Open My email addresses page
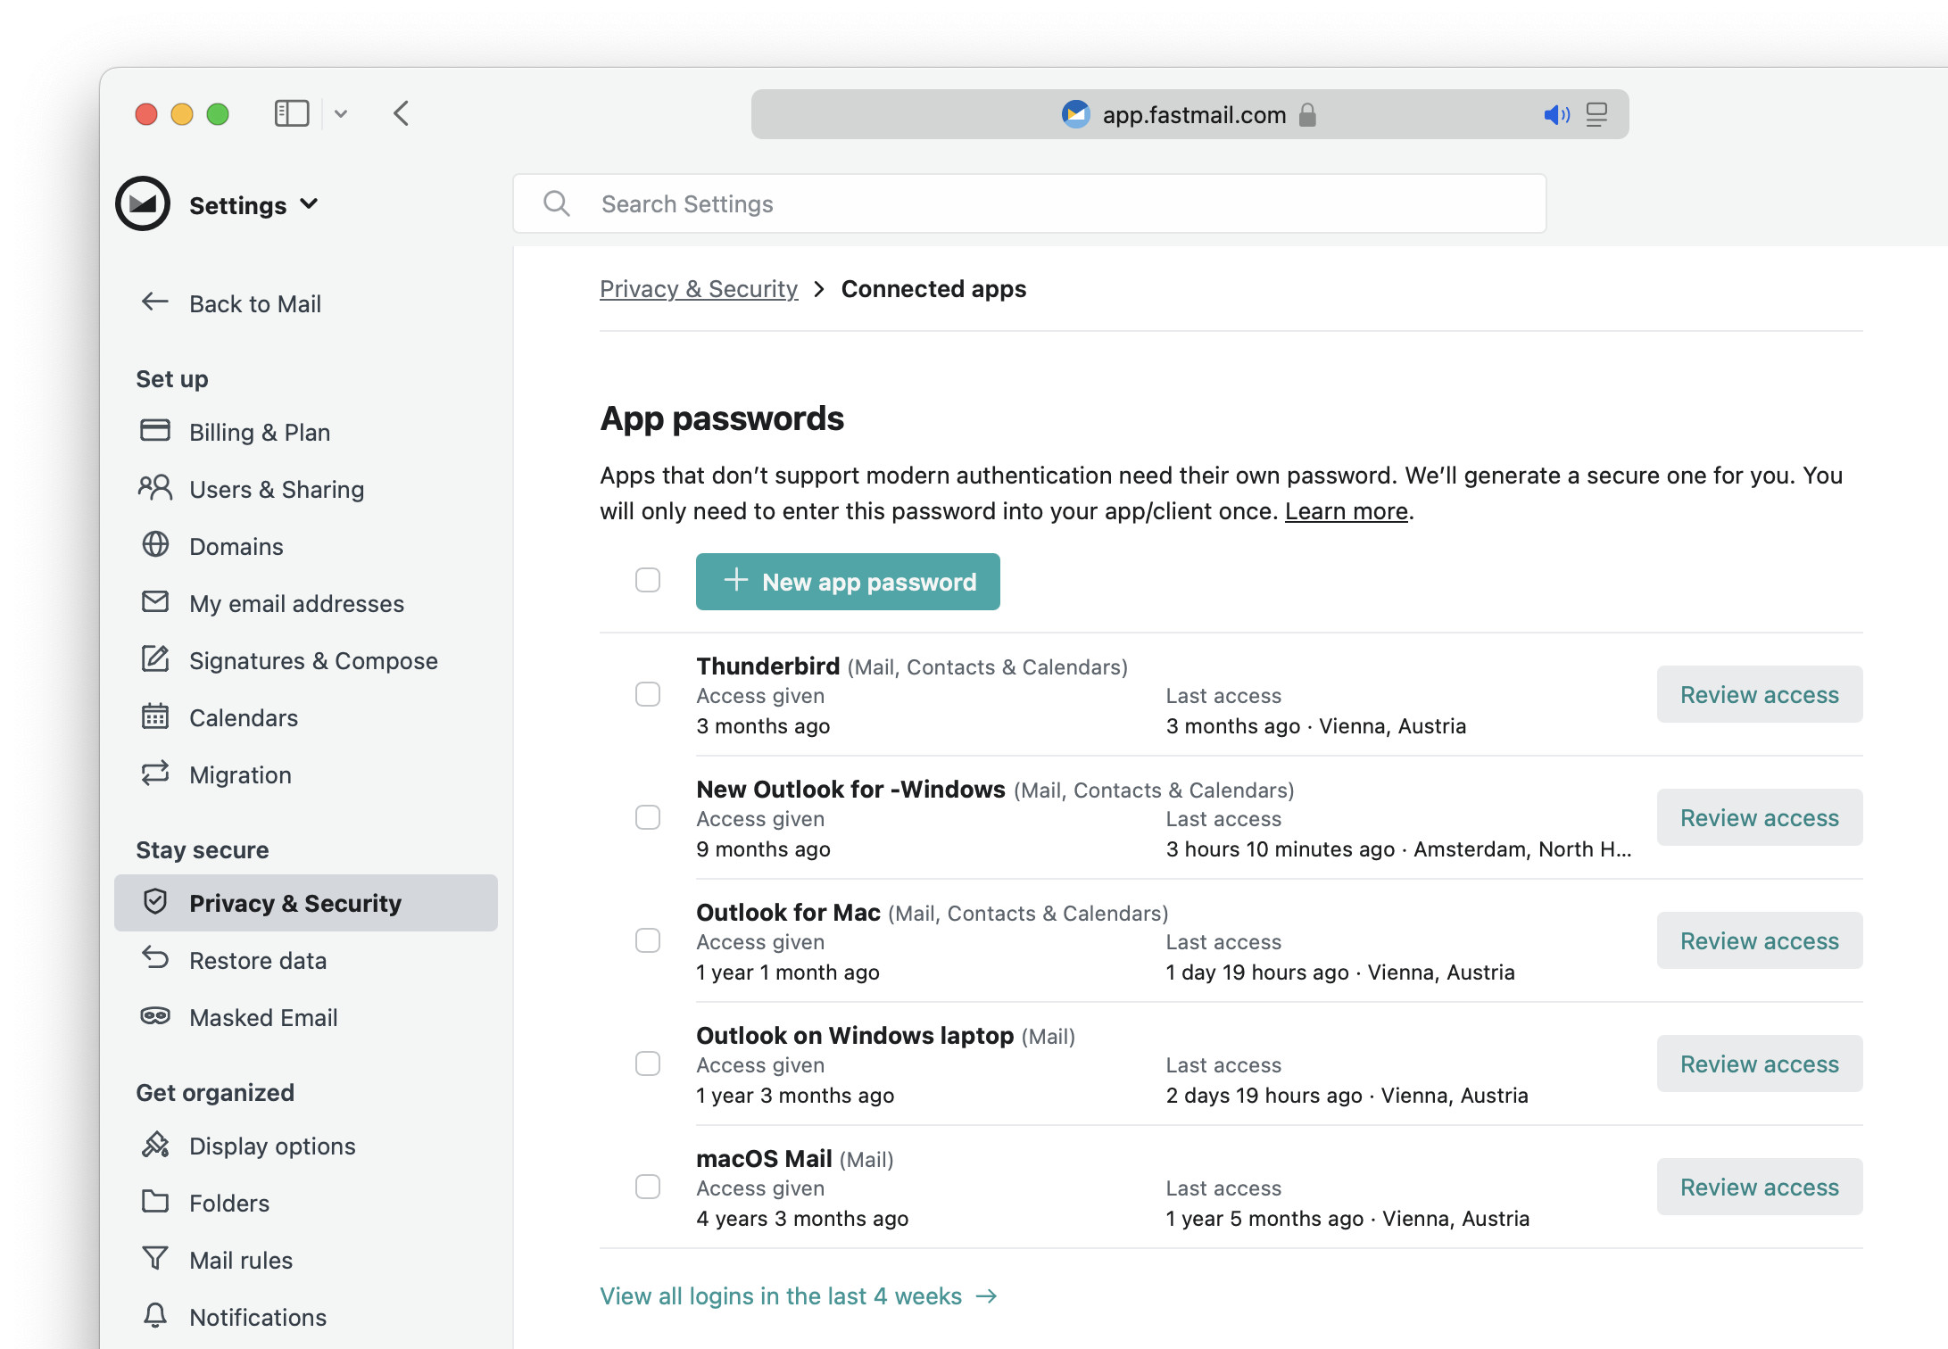 (306, 603)
